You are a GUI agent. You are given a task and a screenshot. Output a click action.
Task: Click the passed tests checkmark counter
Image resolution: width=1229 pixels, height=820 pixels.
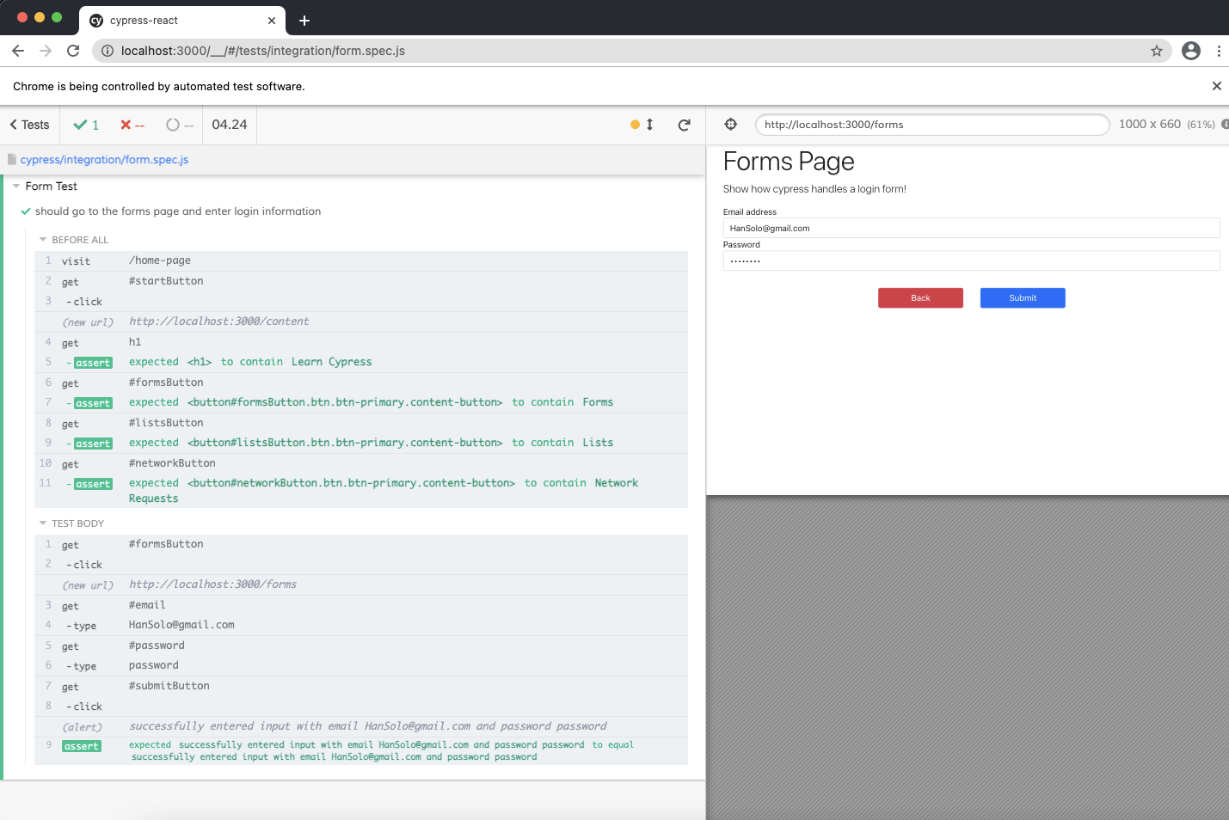click(86, 125)
